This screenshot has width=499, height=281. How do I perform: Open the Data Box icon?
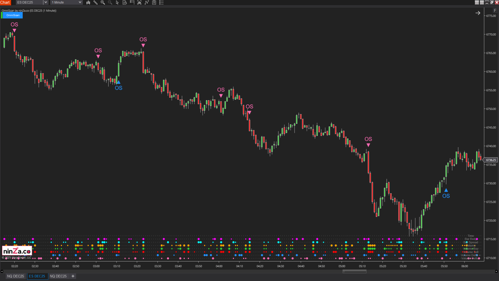(125, 2)
